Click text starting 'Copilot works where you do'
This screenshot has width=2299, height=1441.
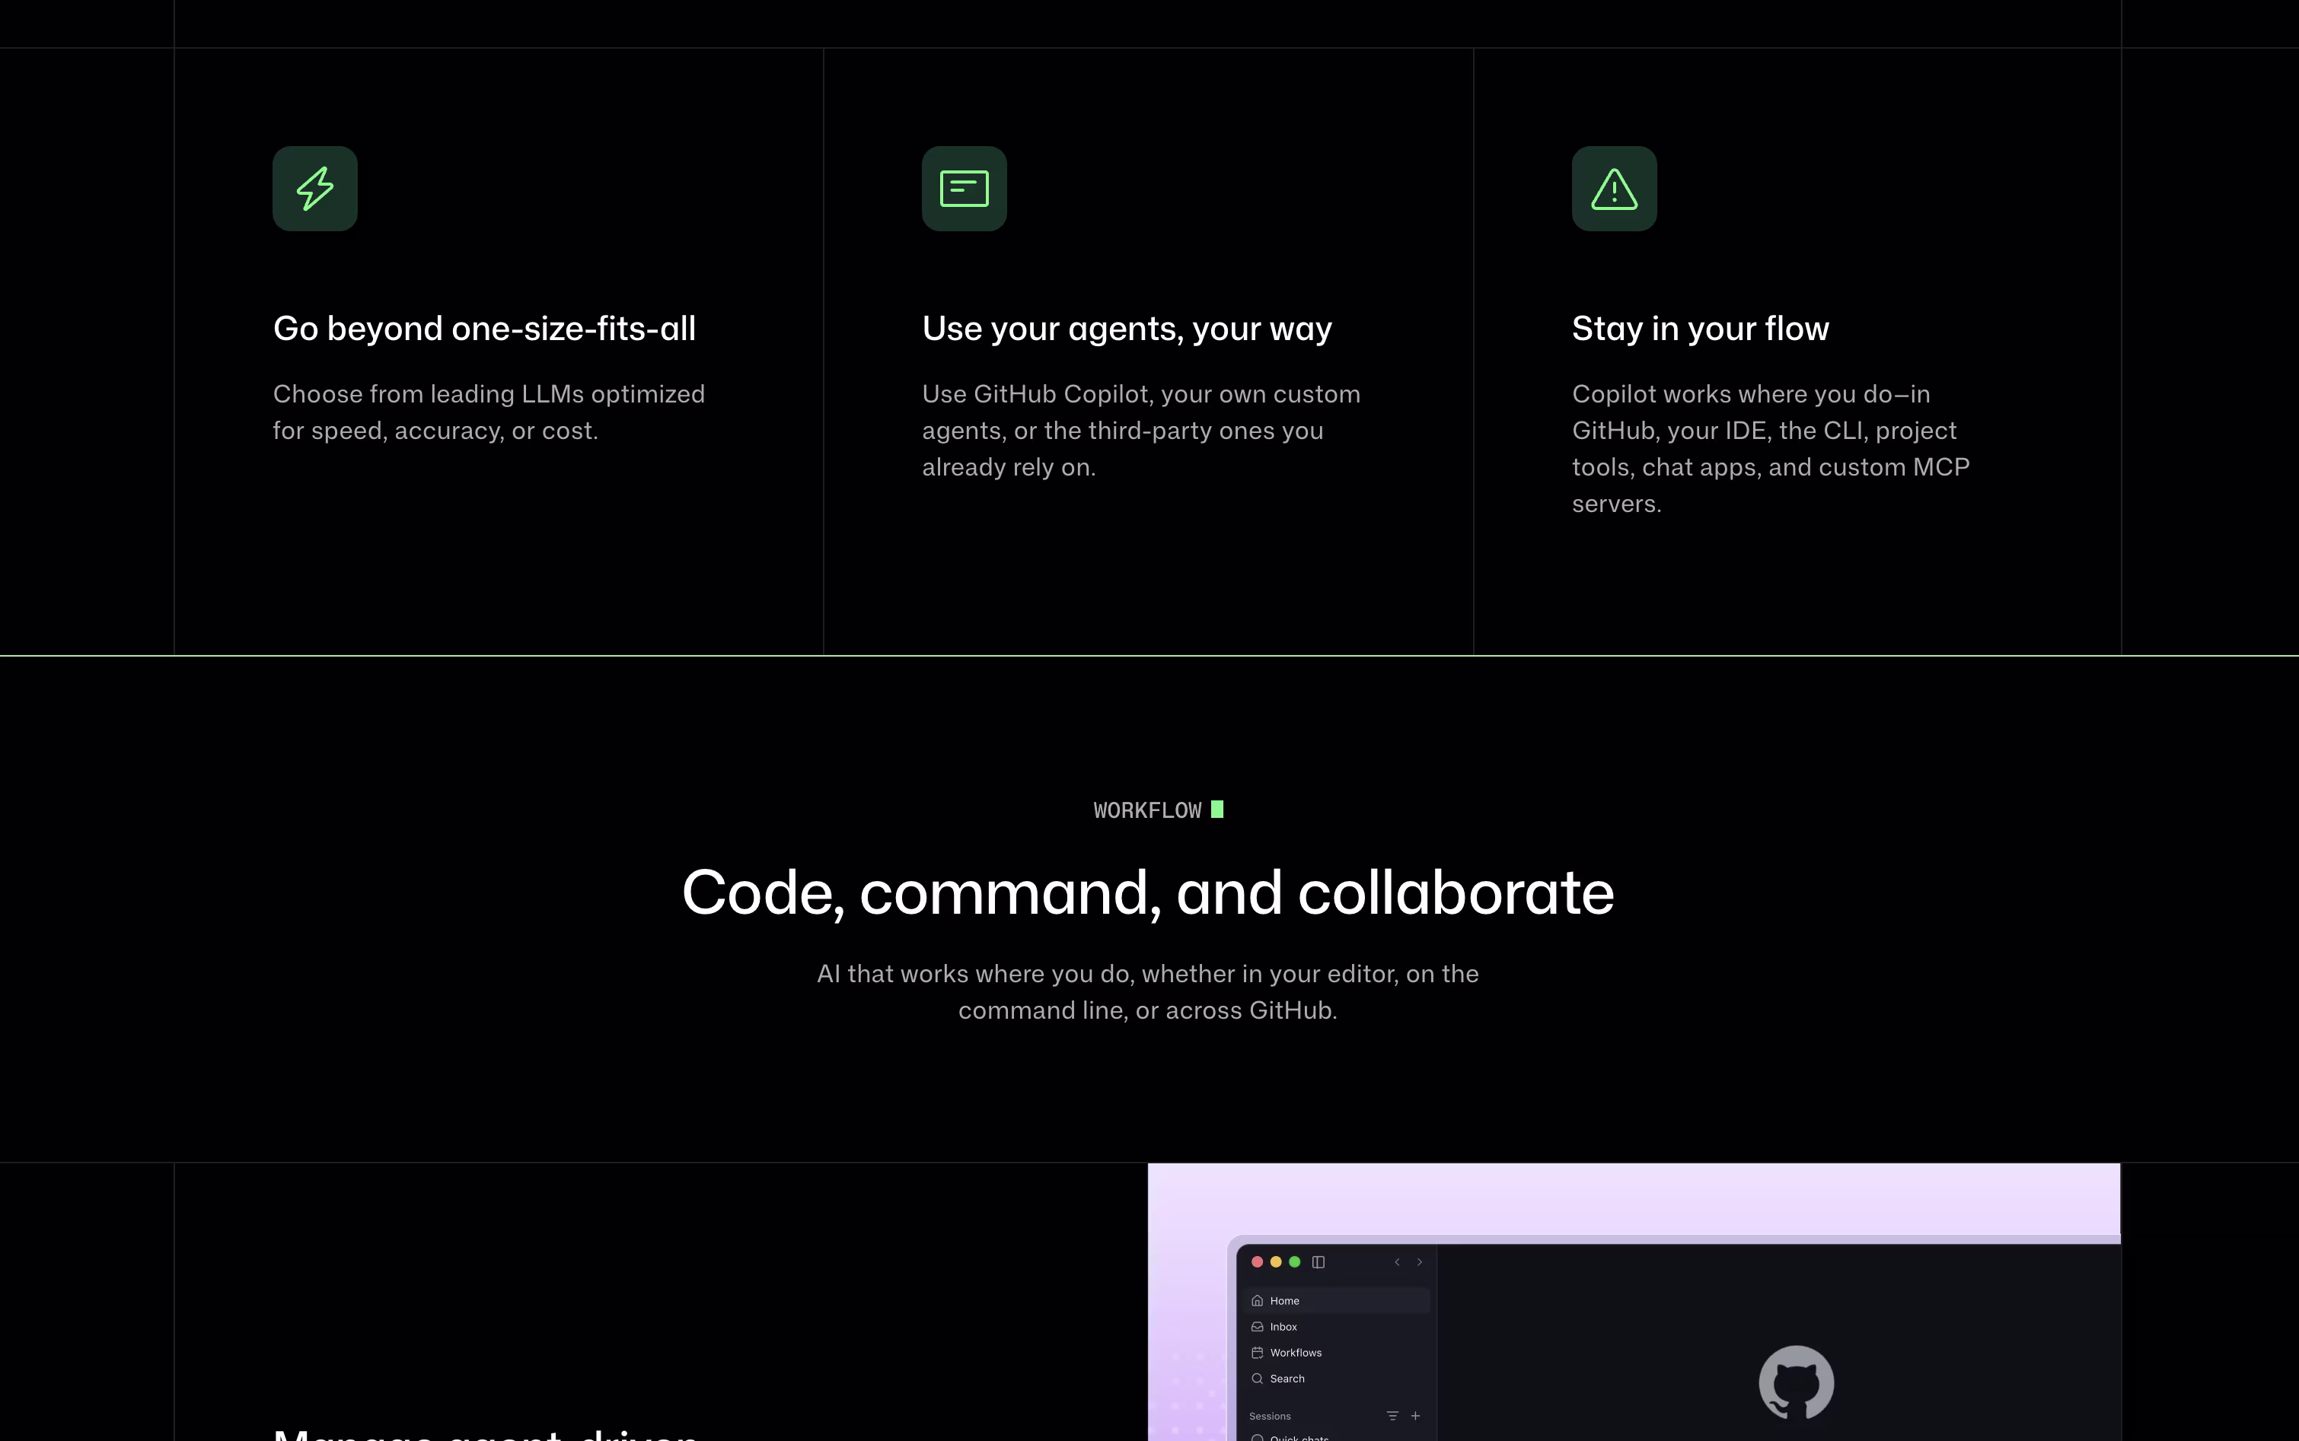pyautogui.click(x=1771, y=449)
